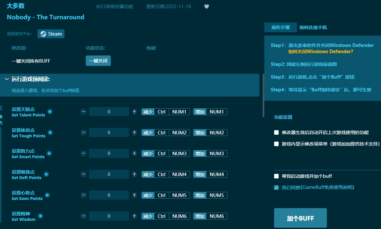381x229 pixels.
Task: Click 增加 NUM2 hotkey box
Action: [x=211, y=133]
